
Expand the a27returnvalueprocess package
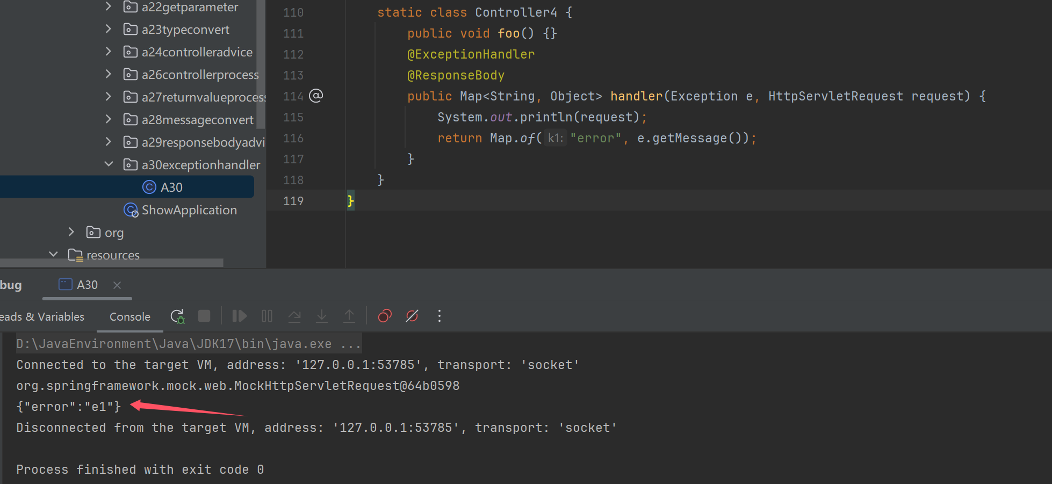click(108, 97)
